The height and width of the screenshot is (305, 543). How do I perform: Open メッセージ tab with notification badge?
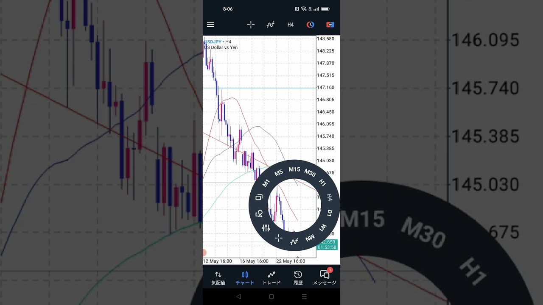tap(325, 278)
